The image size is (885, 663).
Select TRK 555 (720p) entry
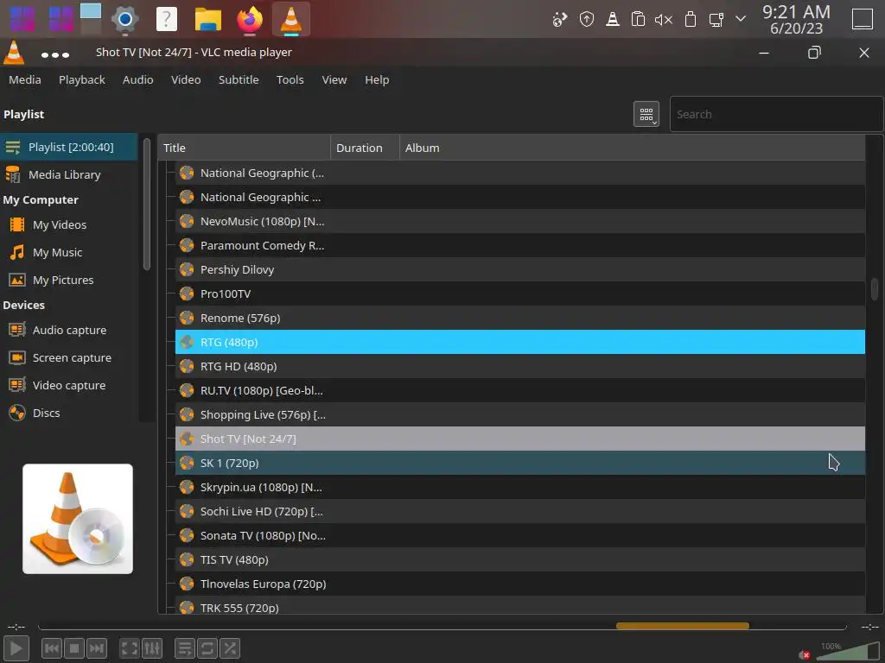point(519,605)
